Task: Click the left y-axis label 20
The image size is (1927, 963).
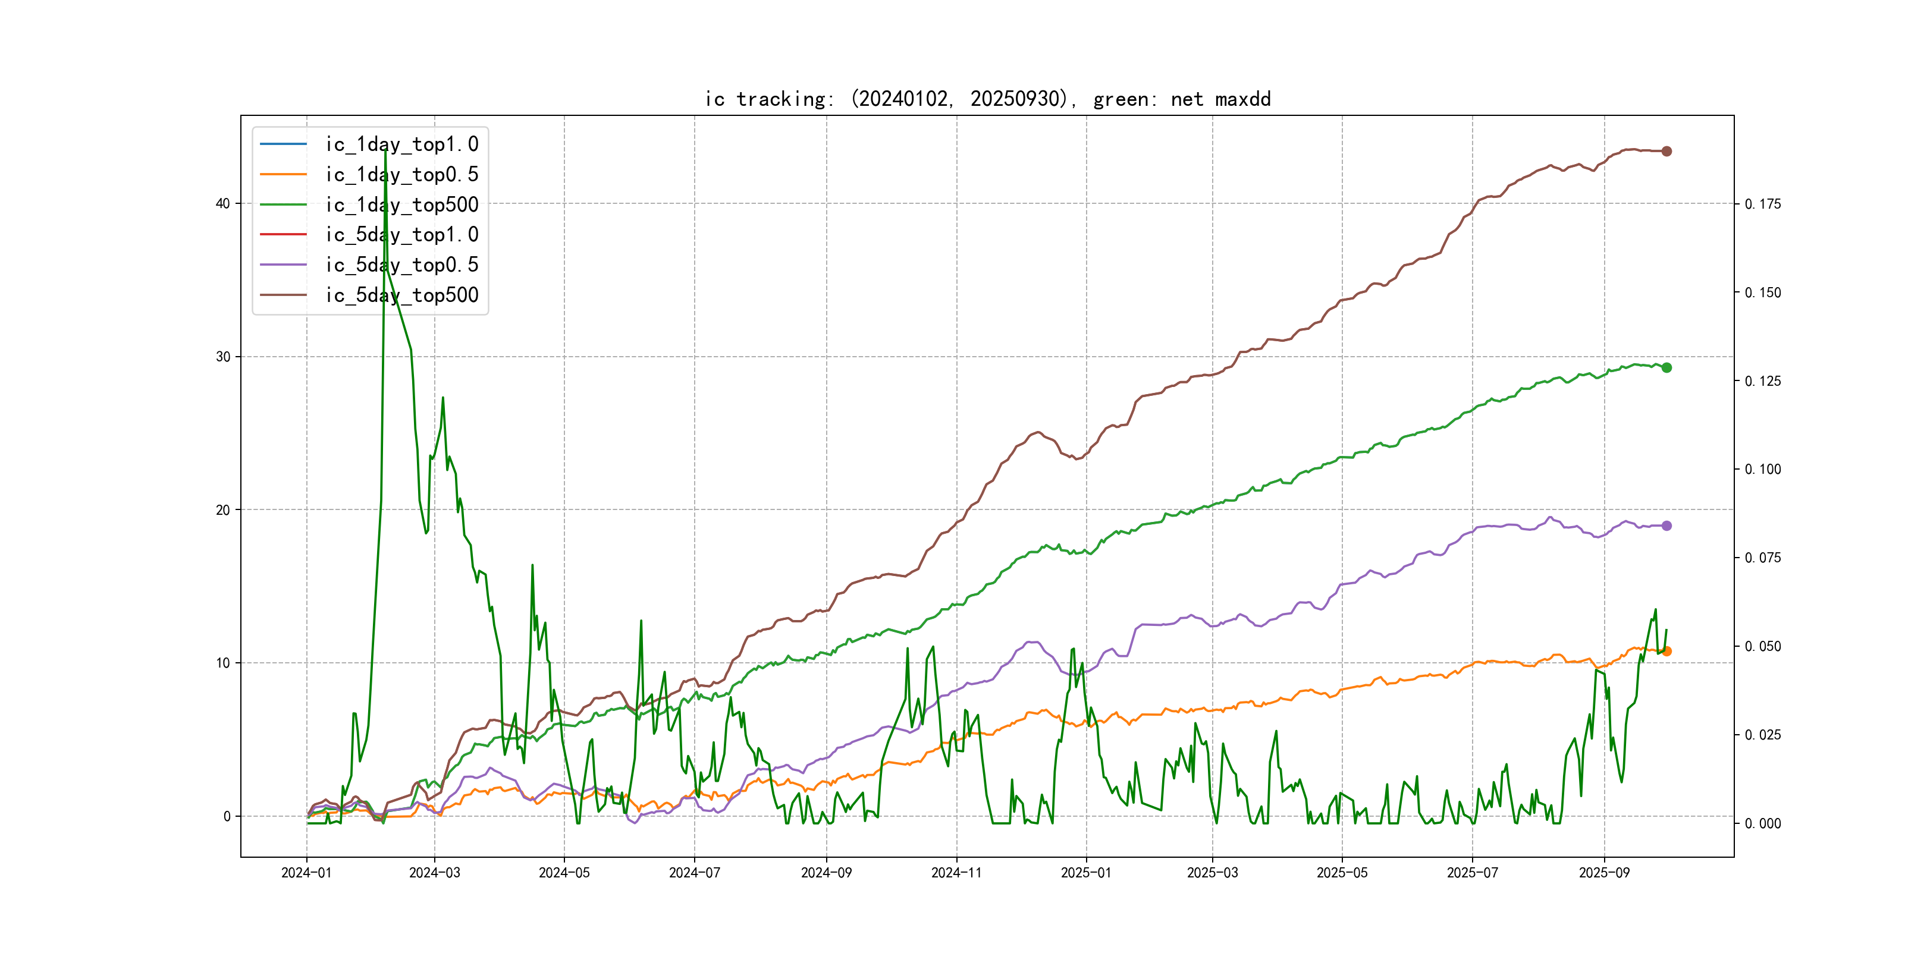Action: point(222,510)
